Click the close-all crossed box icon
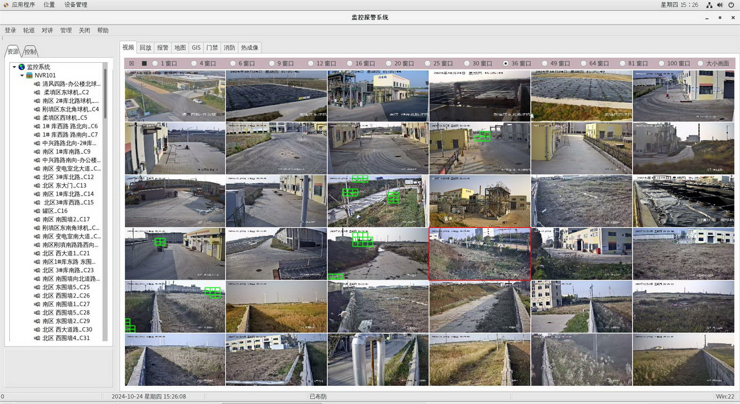 coord(132,63)
